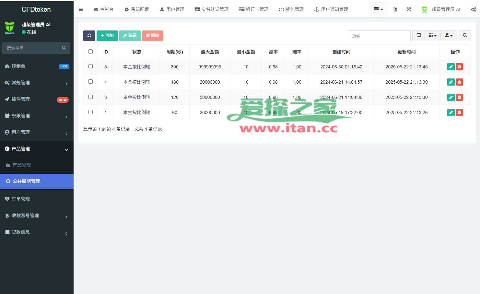480x294 pixels.
Task: Click the fullscreen icon in top bar
Action: coord(409,9)
